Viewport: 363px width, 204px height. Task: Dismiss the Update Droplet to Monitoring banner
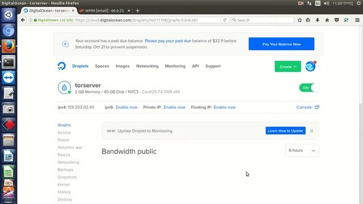(311, 131)
